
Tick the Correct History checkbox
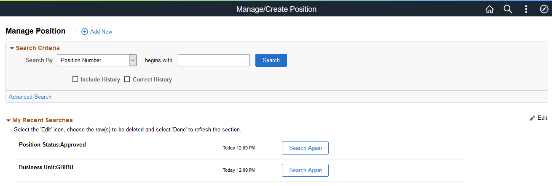coord(127,79)
